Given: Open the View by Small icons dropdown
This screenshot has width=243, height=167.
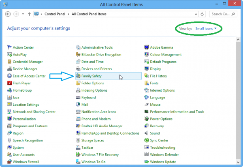Looking at the screenshot, I should [x=206, y=28].
